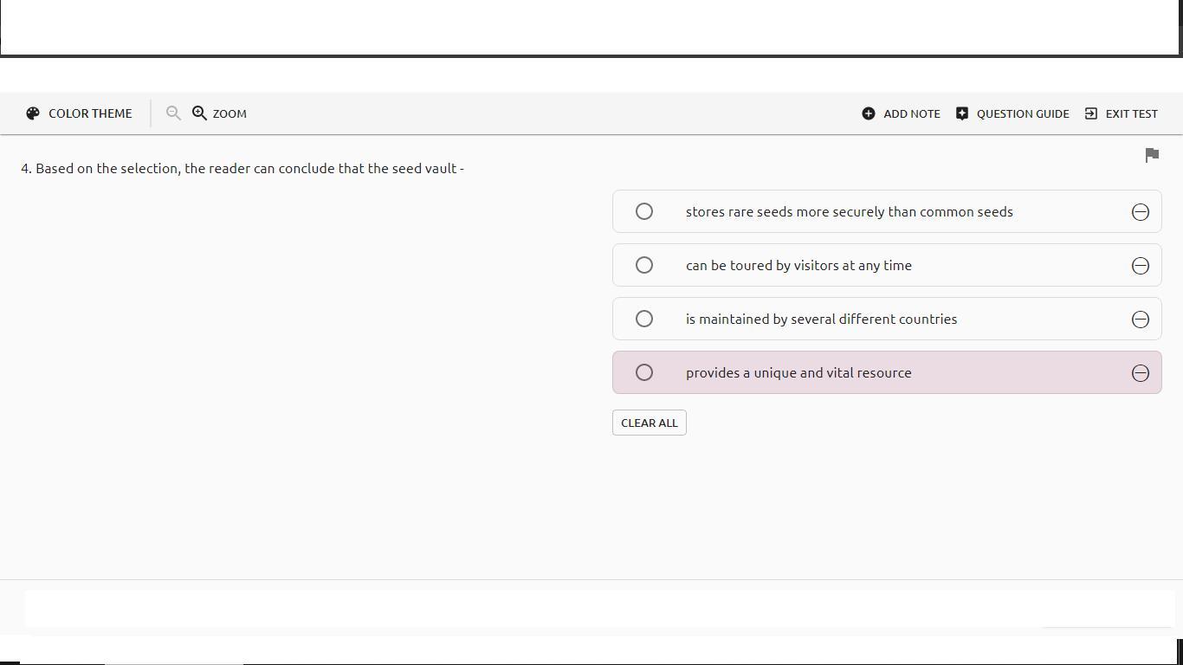Open the Color Theme menu label

pos(90,113)
